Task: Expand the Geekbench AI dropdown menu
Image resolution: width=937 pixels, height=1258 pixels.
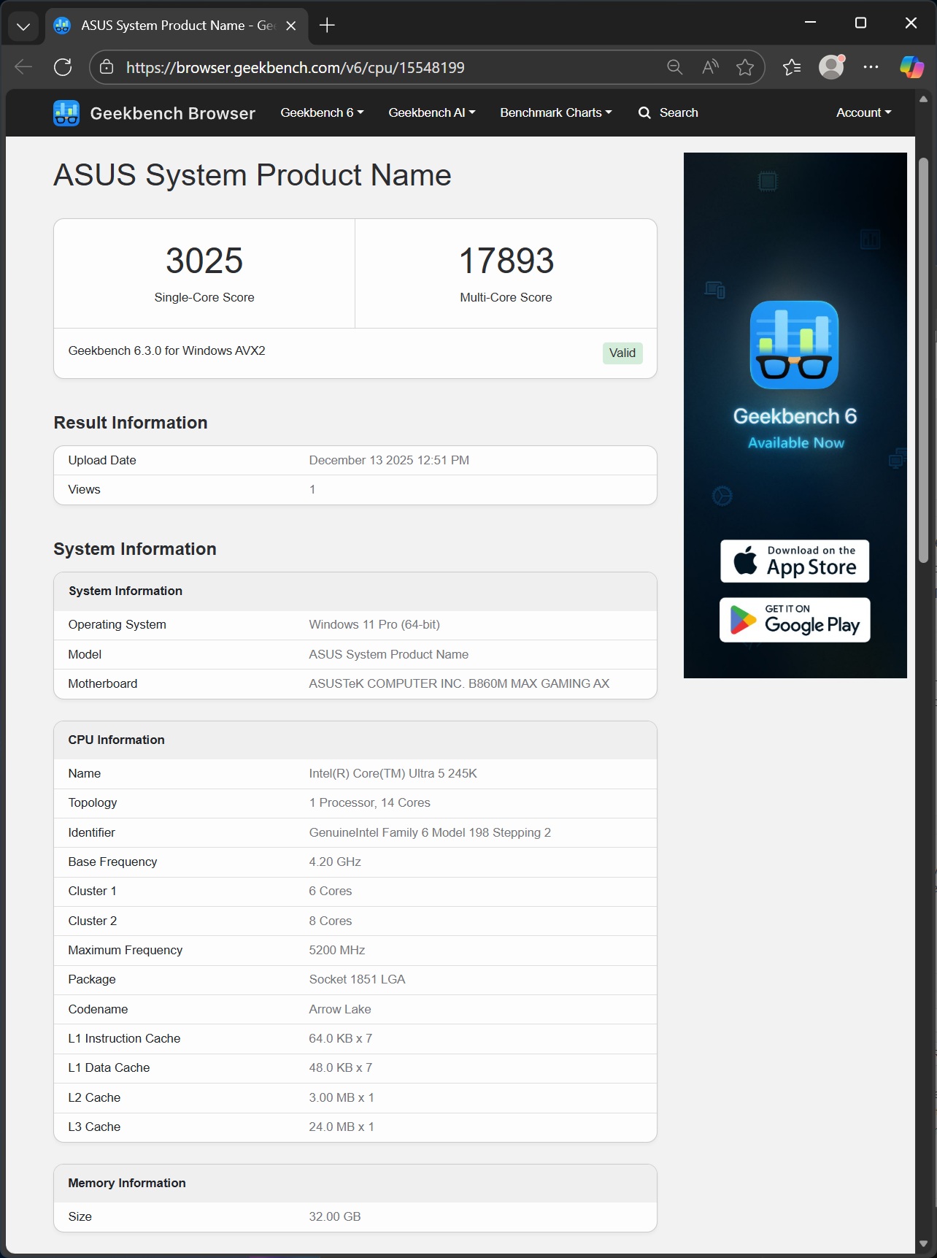Action: pyautogui.click(x=431, y=112)
